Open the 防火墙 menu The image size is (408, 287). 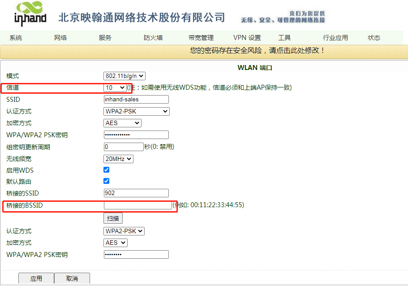[153, 38]
